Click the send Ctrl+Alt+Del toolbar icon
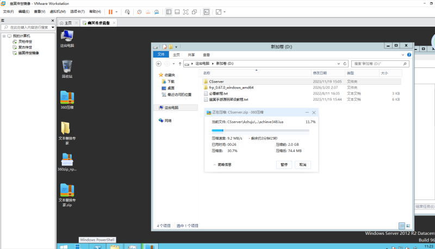The width and height of the screenshot is (435, 249). pyautogui.click(x=127, y=12)
